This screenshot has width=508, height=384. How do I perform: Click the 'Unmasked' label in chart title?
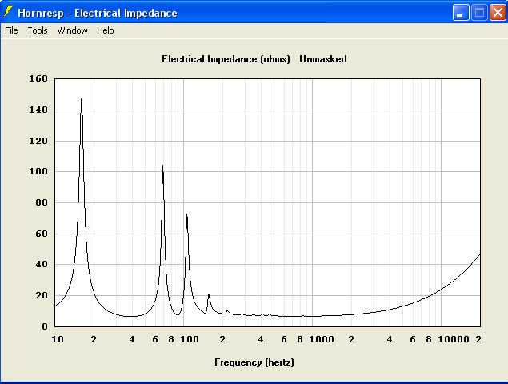pos(323,59)
